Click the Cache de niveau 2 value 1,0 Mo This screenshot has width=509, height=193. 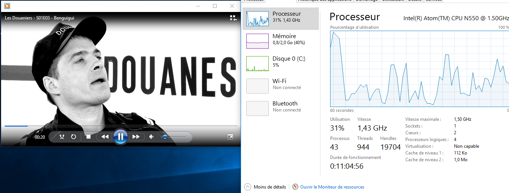[x=461, y=160]
